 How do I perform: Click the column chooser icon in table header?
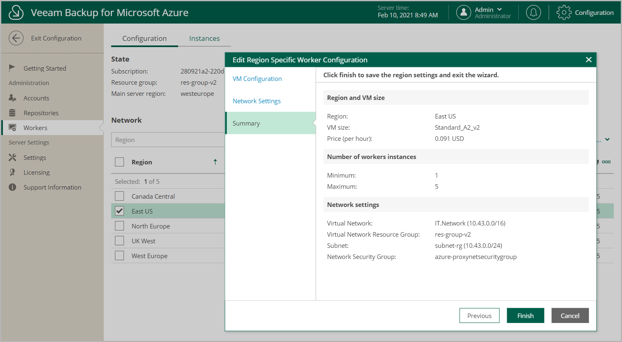606,162
